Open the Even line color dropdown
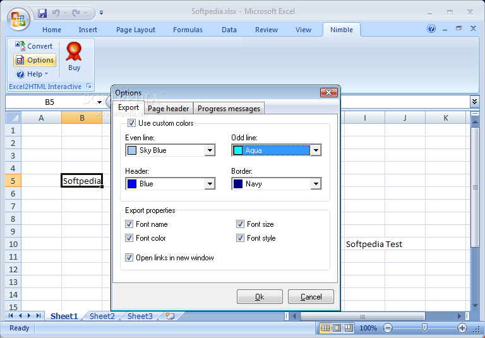485x338 pixels. point(210,150)
